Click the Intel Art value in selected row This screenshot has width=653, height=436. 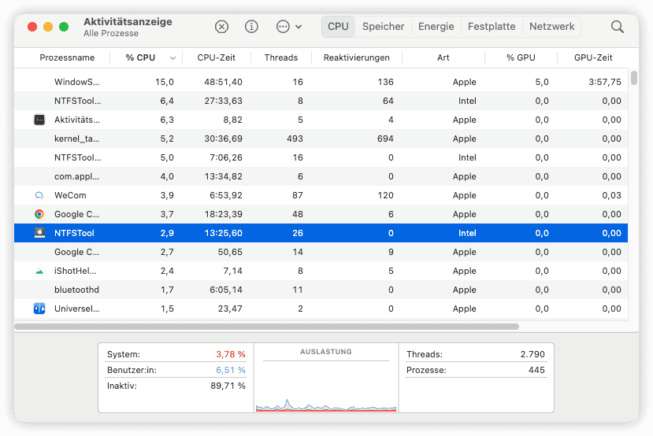[467, 234]
